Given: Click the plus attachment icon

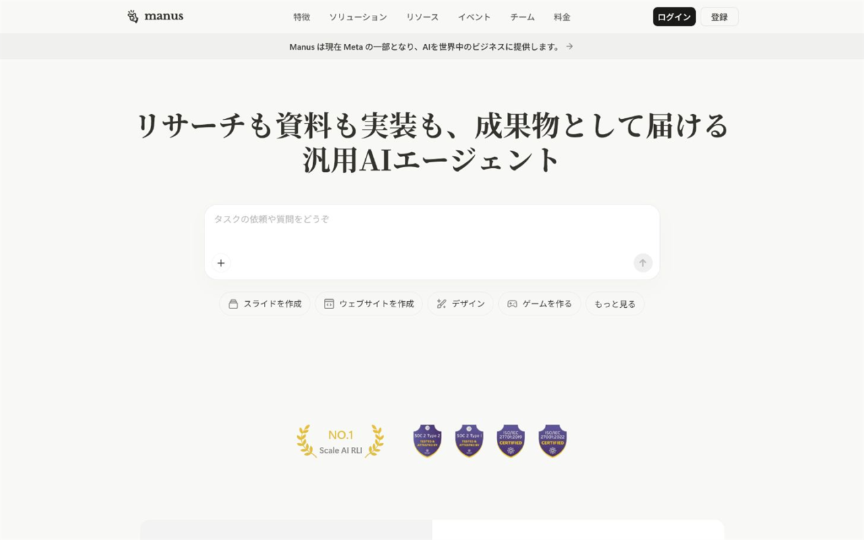Looking at the screenshot, I should 221,263.
